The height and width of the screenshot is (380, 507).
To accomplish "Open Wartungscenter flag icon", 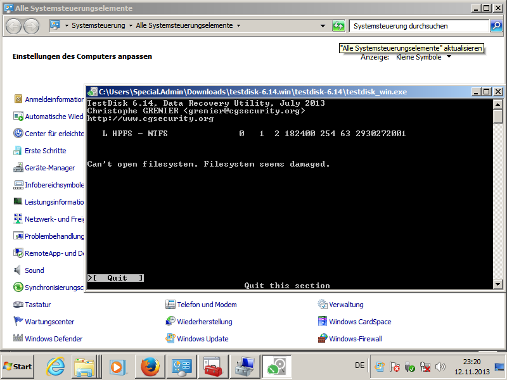I will click(18, 321).
